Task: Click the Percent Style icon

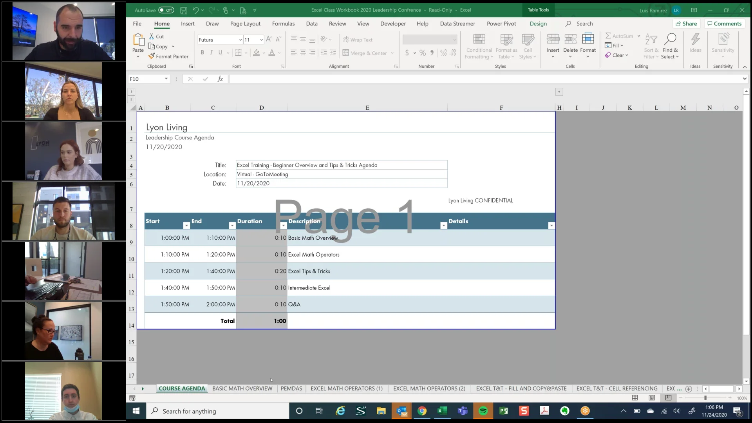Action: click(x=423, y=52)
